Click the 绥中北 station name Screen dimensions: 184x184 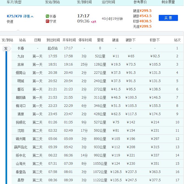pyautogui.click(x=21, y=155)
